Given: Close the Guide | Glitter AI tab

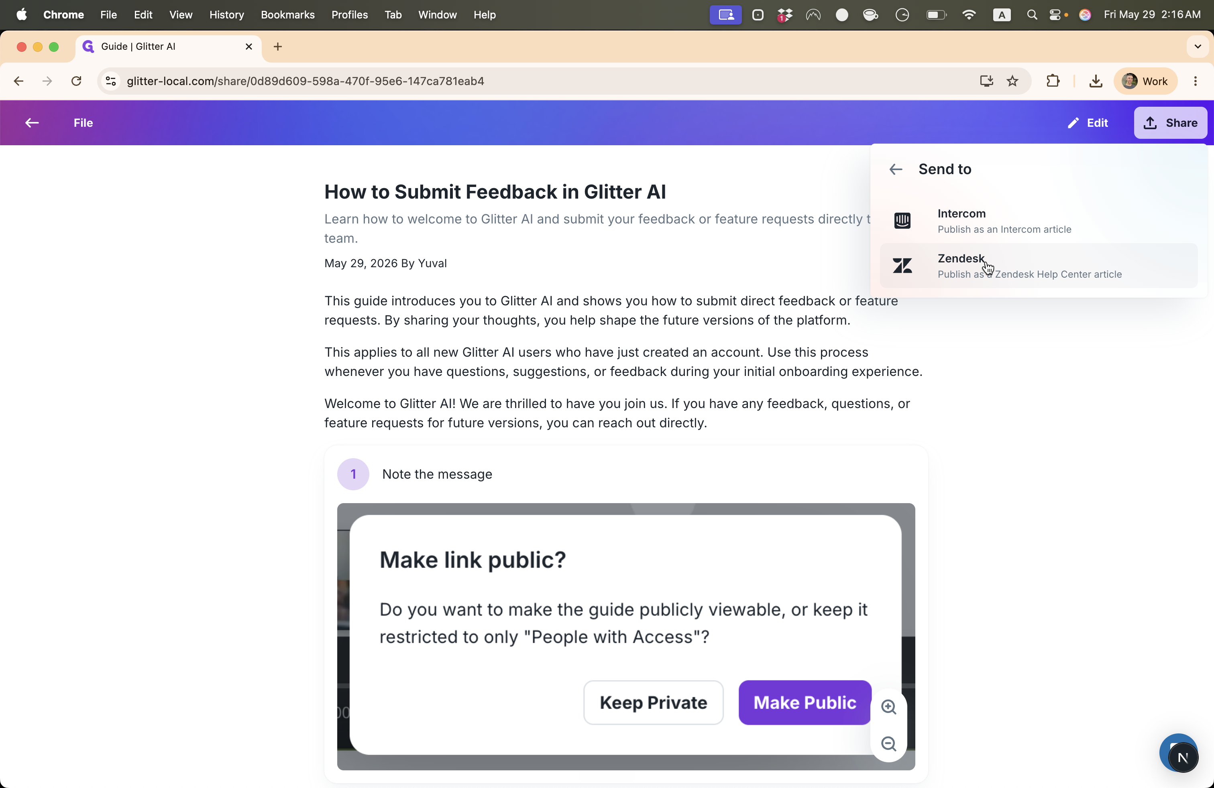Looking at the screenshot, I should pyautogui.click(x=249, y=47).
